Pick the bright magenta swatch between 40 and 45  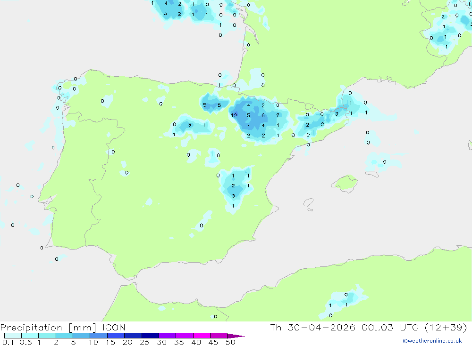click(202, 336)
